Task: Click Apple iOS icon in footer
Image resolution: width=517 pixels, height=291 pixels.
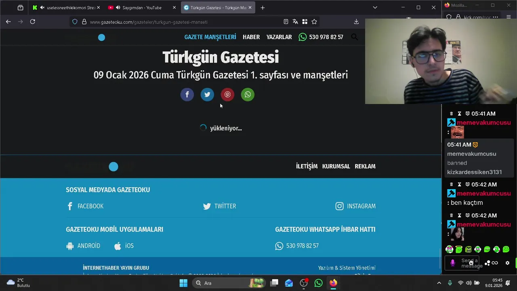Action: [118, 246]
